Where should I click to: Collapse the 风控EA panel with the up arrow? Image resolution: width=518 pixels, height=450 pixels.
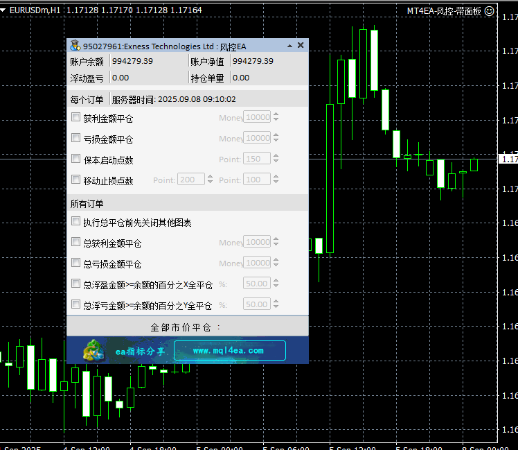[288, 46]
